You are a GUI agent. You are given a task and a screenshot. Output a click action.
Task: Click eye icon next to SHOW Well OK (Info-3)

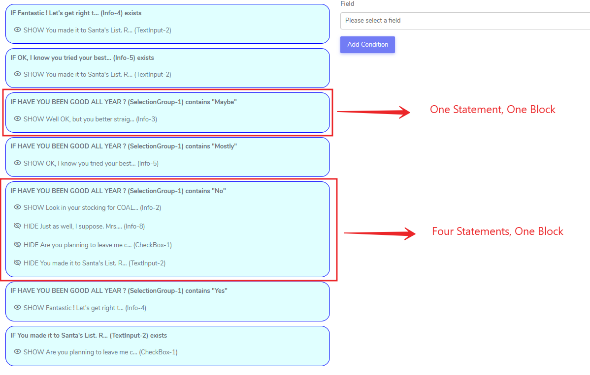point(18,119)
